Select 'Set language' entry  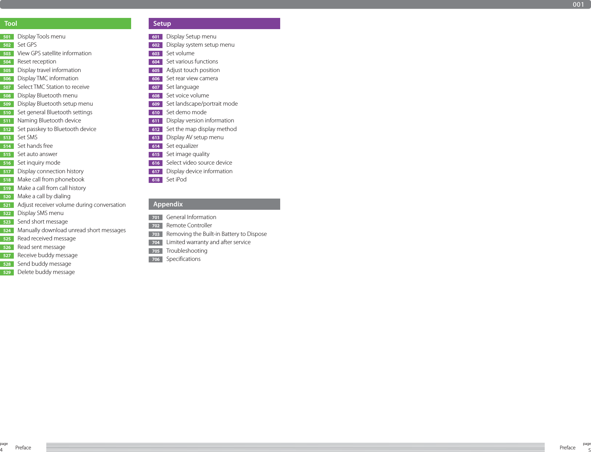pyautogui.click(x=183, y=87)
